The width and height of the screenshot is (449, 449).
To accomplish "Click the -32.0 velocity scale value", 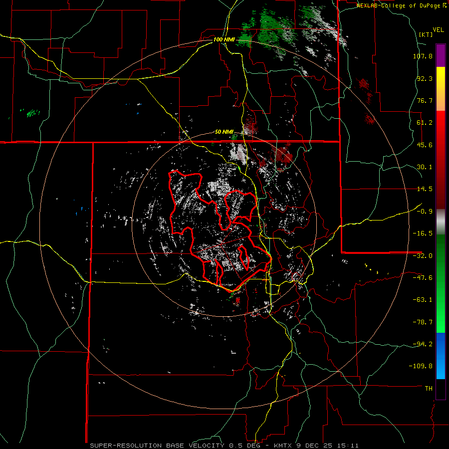I will [423, 256].
